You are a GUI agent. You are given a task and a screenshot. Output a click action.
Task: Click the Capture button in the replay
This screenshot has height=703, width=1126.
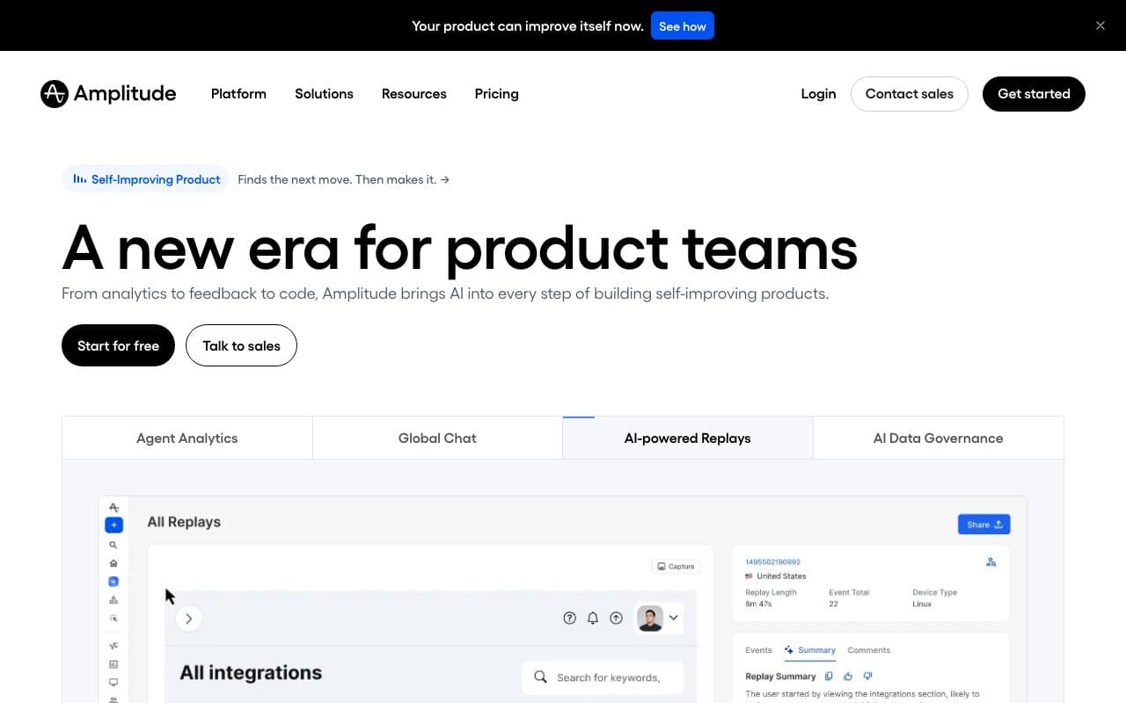tap(676, 567)
